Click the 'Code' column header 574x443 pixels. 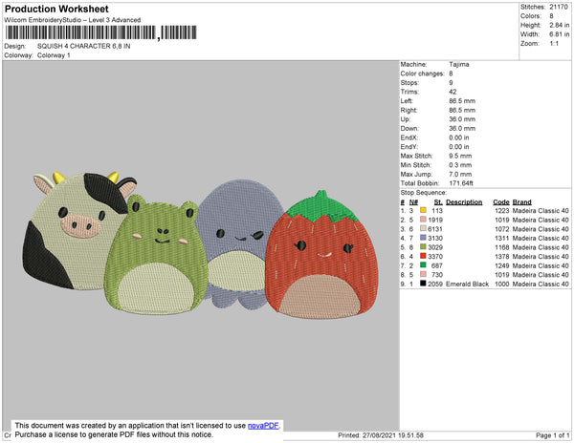[501, 202]
